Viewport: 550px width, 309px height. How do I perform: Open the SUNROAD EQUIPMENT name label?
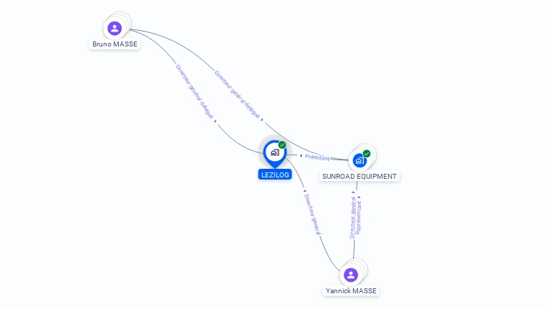tap(360, 176)
